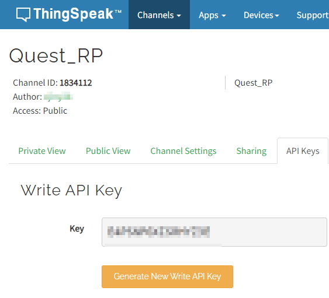Expand the Apps dropdown menu
Image resolution: width=329 pixels, height=298 pixels.
point(212,15)
